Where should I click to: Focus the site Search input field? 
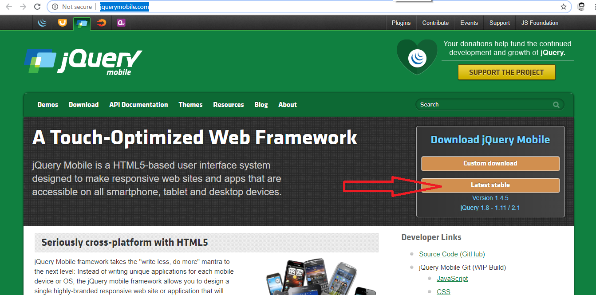pos(482,105)
